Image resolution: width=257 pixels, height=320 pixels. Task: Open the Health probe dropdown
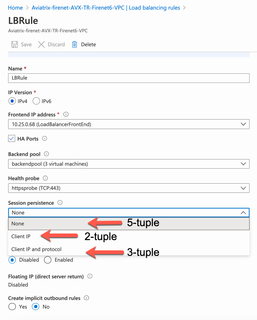[x=128, y=188]
